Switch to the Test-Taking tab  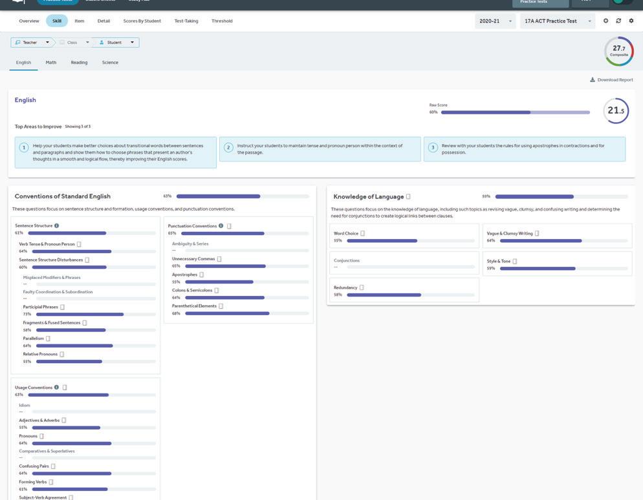point(186,21)
